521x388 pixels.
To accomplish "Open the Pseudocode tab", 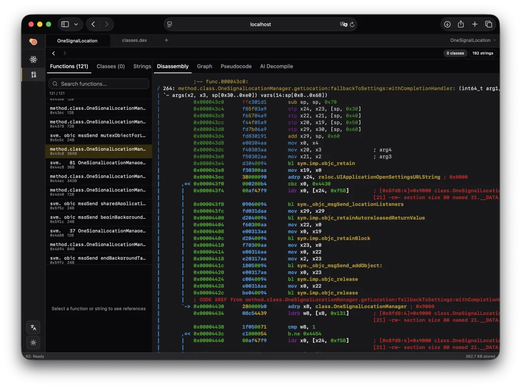I will pos(236,66).
